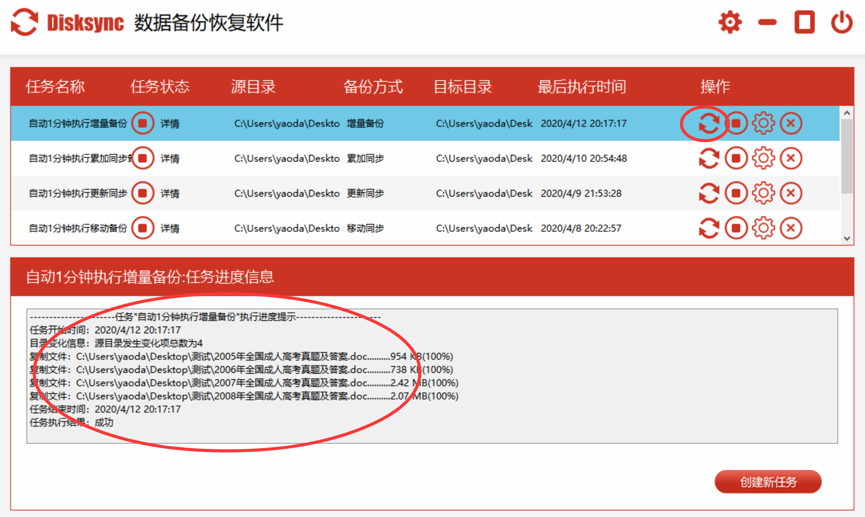Click the 任务开始时间 log line

[x=105, y=330]
